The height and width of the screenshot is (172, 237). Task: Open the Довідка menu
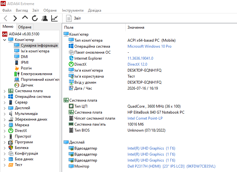pyautogui.click(x=95, y=10)
